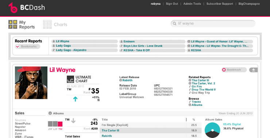Viewport: 270px width, 138px height.
Task: Click the disc icon beside Browse Albums
Action: pyautogui.click(x=190, y=105)
